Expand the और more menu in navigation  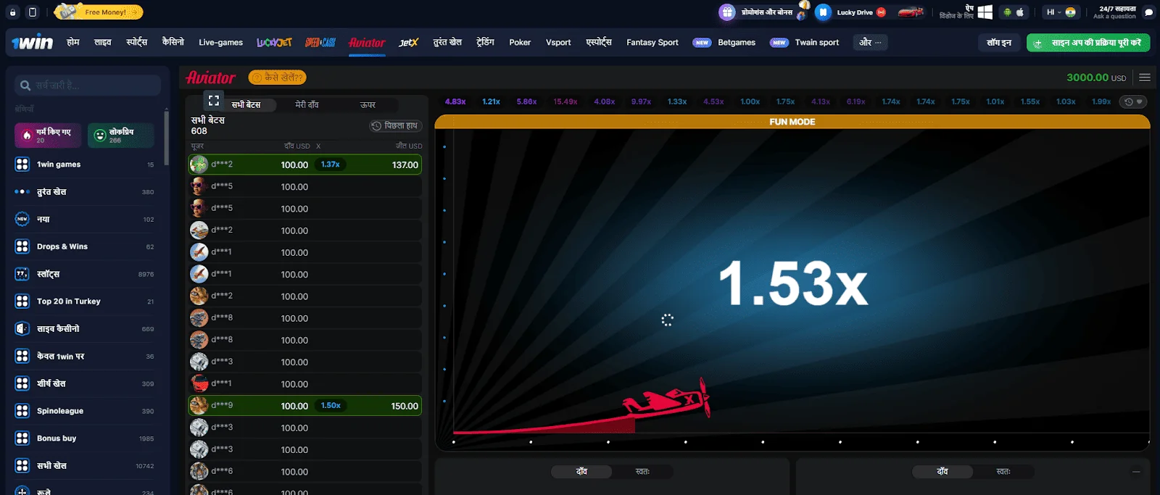point(870,43)
